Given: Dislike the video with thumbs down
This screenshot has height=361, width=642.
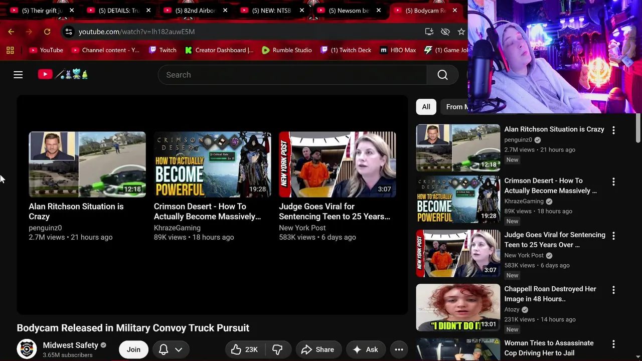Looking at the screenshot, I should pyautogui.click(x=277, y=349).
